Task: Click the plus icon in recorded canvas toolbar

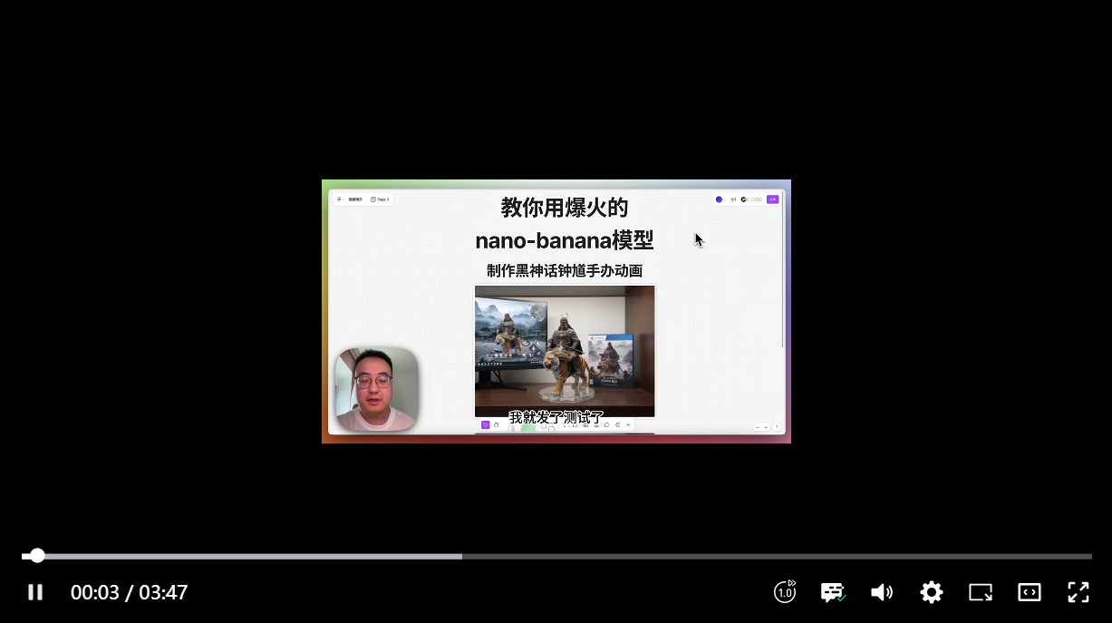Action: 628,424
